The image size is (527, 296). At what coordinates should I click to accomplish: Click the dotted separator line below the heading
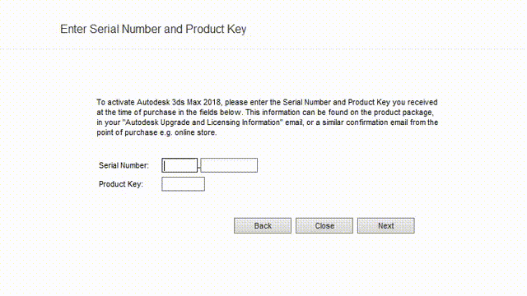coord(263,49)
